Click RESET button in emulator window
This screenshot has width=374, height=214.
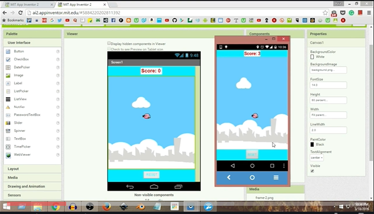pos(252,155)
